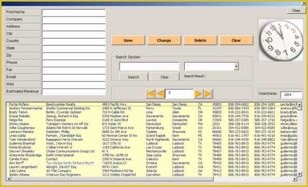This screenshot has height=187, width=308.
Task: Click the horizontal scrollbar left arrow
Action: point(9,179)
